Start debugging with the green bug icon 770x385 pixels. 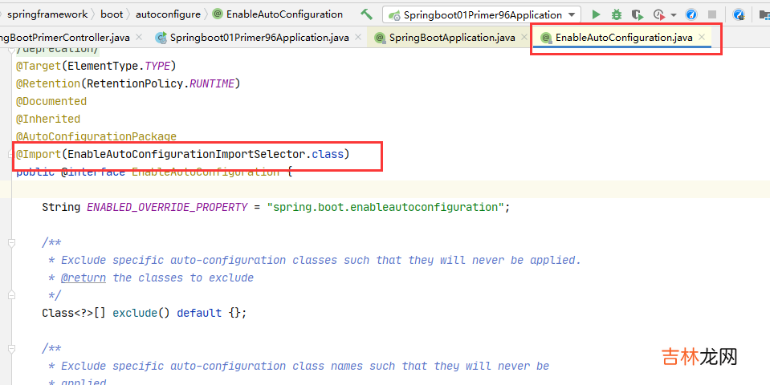click(616, 14)
